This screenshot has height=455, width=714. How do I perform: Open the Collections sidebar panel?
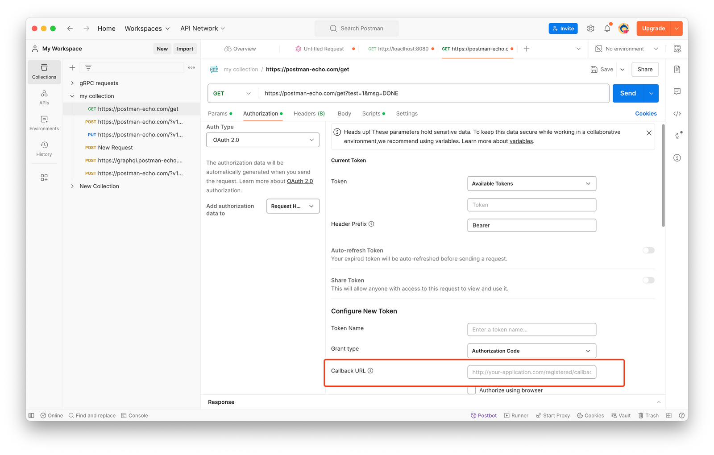point(44,72)
